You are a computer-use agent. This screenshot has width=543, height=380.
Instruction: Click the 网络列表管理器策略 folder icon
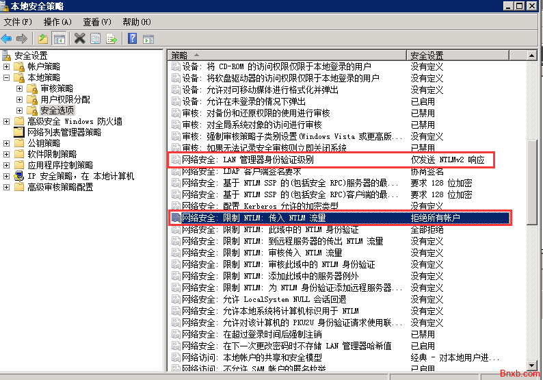click(19, 132)
